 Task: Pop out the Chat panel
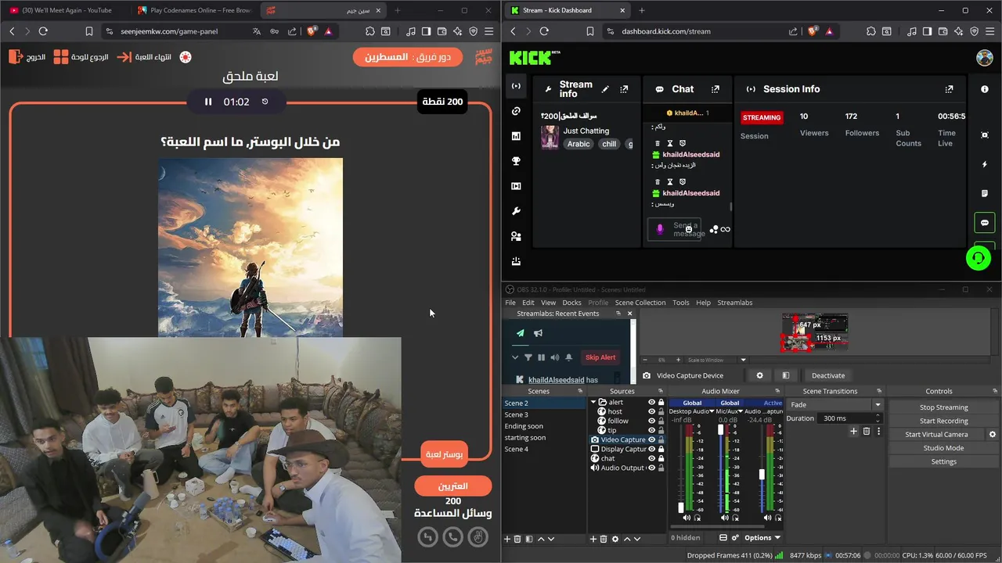pyautogui.click(x=715, y=89)
